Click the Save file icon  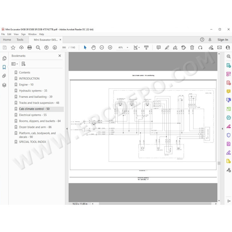pos(5,47)
